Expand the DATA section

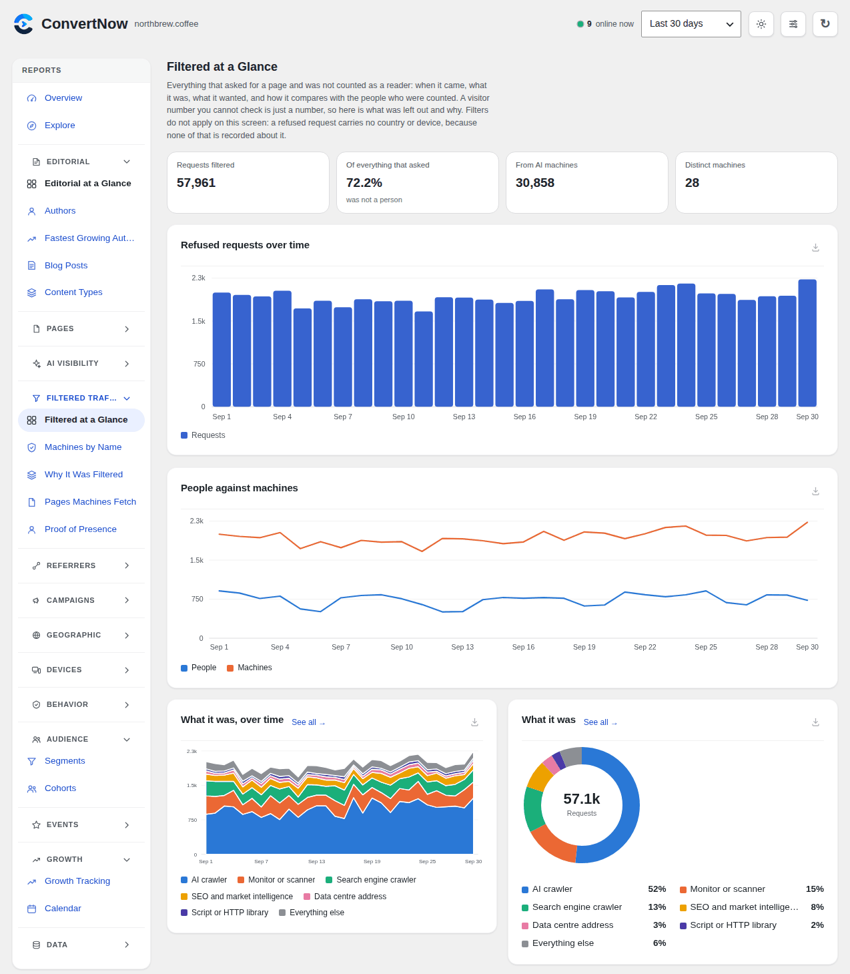point(81,945)
